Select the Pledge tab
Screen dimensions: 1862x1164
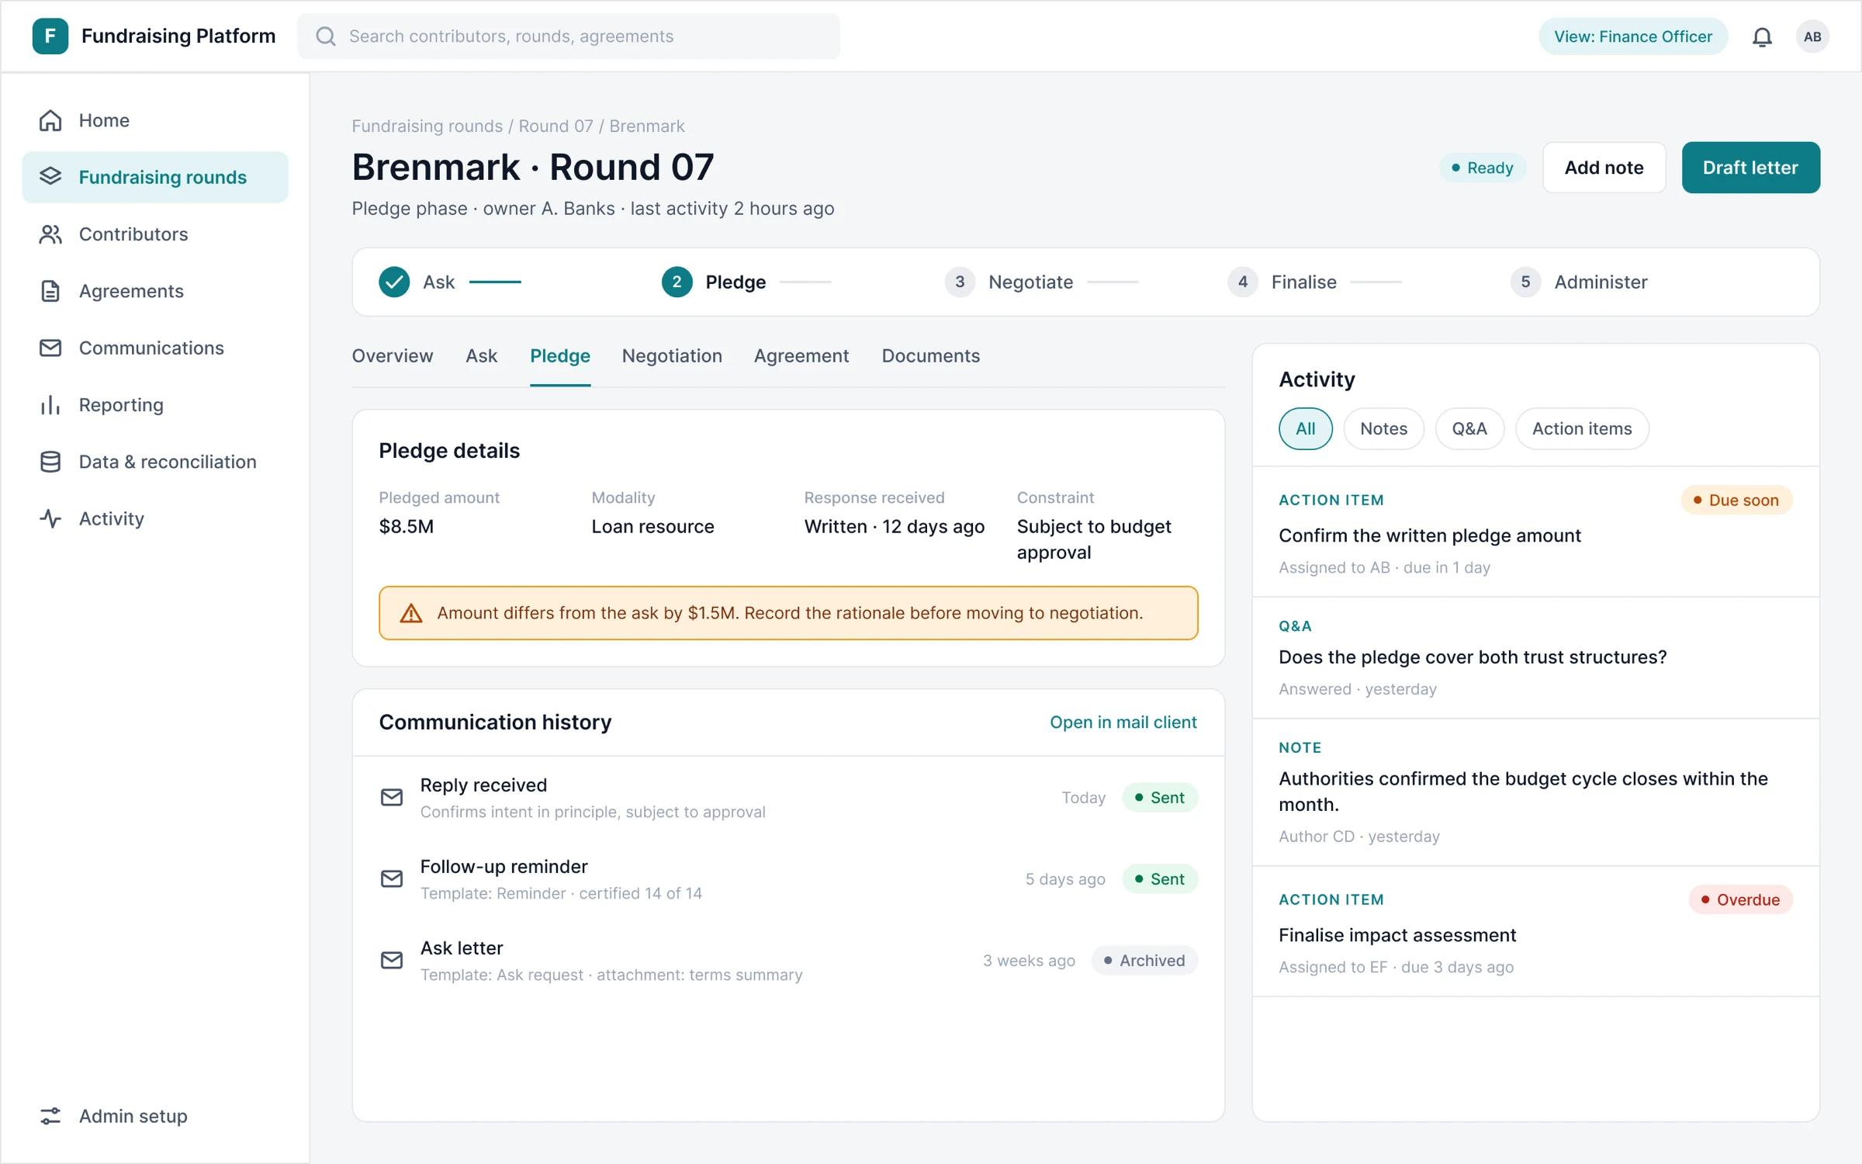(x=559, y=356)
